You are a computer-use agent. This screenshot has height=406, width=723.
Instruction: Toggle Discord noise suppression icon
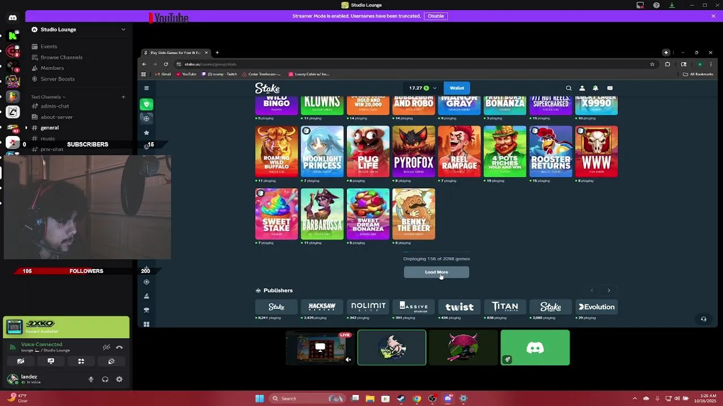(x=106, y=347)
